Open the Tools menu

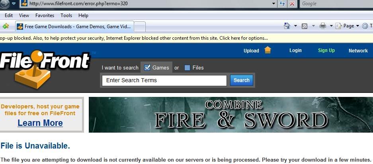click(x=66, y=15)
